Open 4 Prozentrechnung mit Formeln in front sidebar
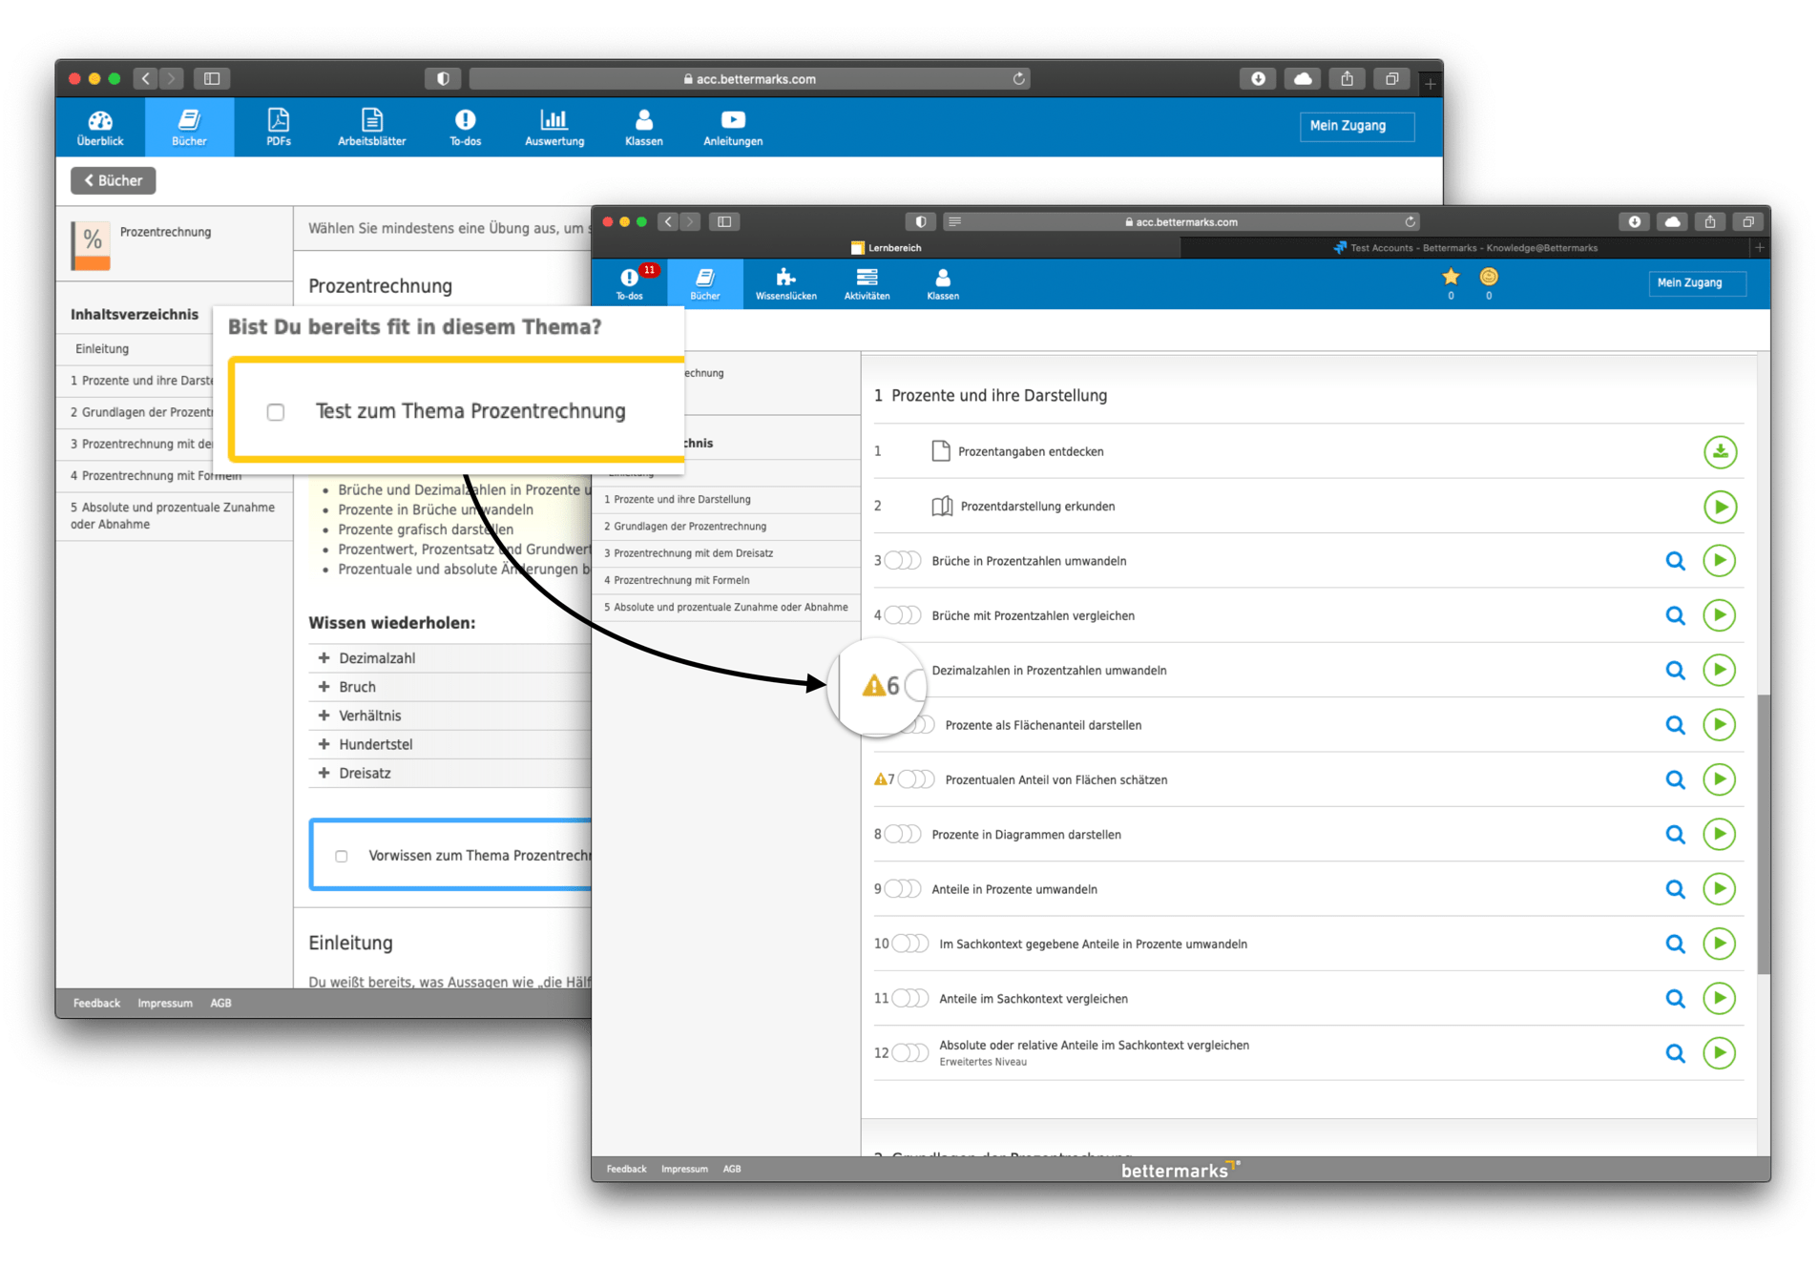The image size is (1818, 1266). click(x=677, y=579)
